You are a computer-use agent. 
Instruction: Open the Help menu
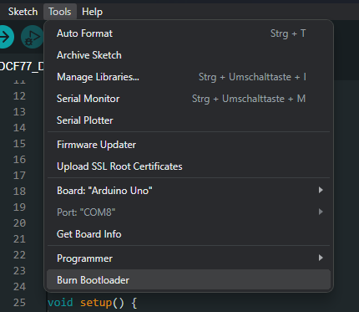click(92, 12)
